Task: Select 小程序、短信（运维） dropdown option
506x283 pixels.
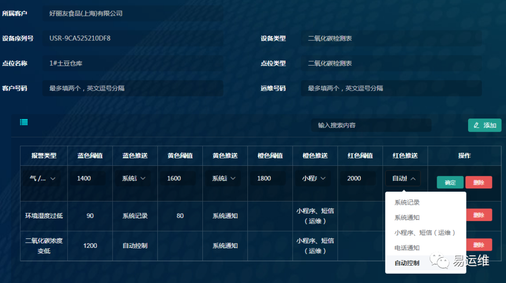Action: [x=425, y=233]
